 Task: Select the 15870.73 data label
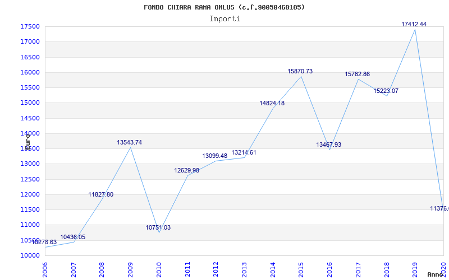[300, 72]
